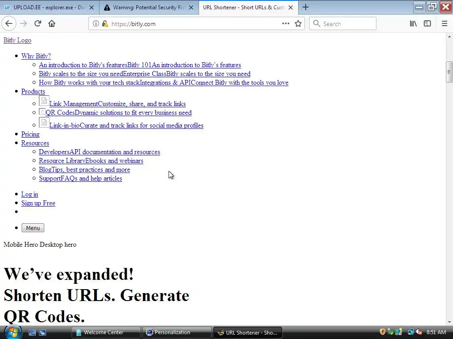Open the page actions three-dot menu
This screenshot has height=339, width=453.
[x=285, y=24]
